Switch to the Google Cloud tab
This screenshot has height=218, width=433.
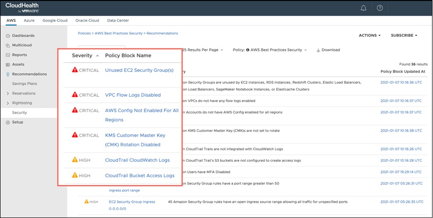[55, 20]
